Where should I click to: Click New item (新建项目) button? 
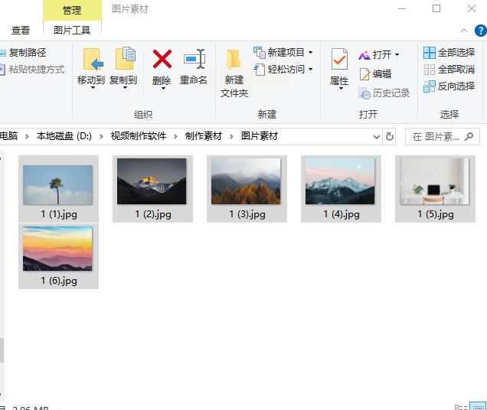click(283, 53)
